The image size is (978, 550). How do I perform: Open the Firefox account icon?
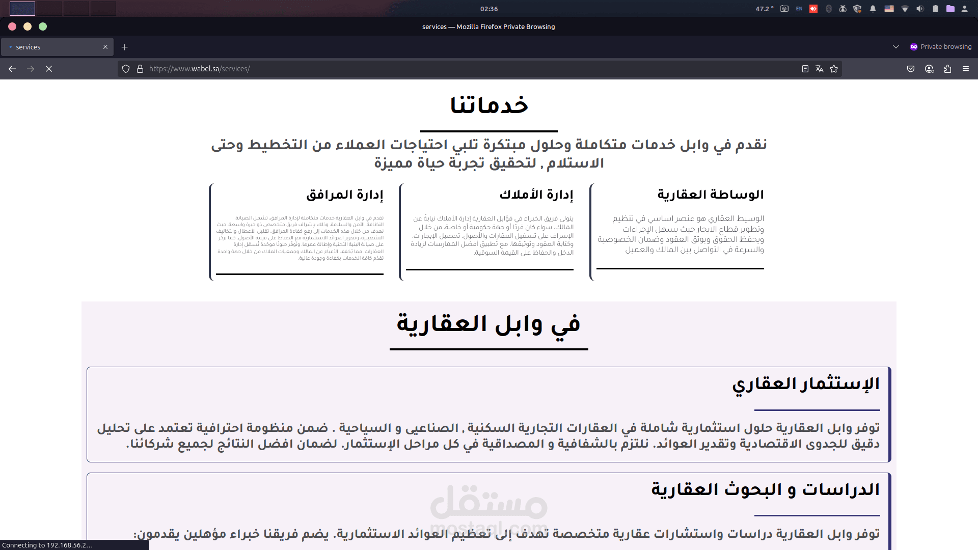point(929,69)
